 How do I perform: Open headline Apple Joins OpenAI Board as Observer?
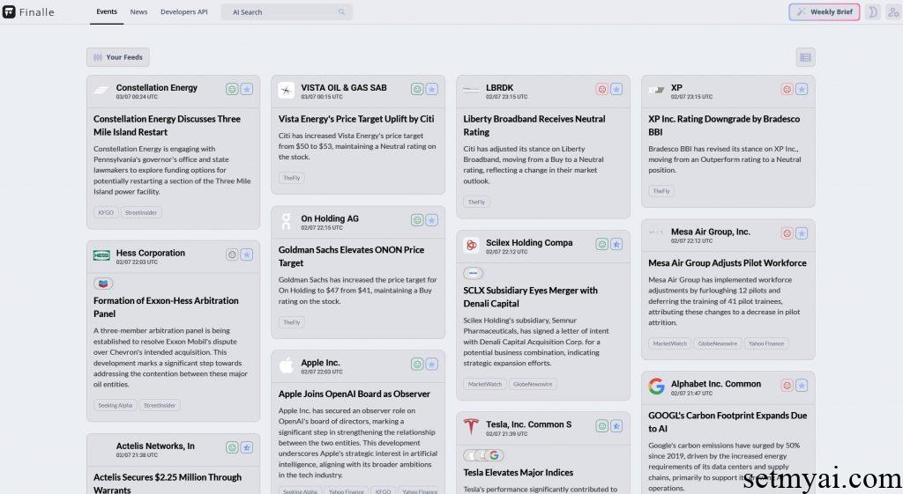[x=354, y=394]
